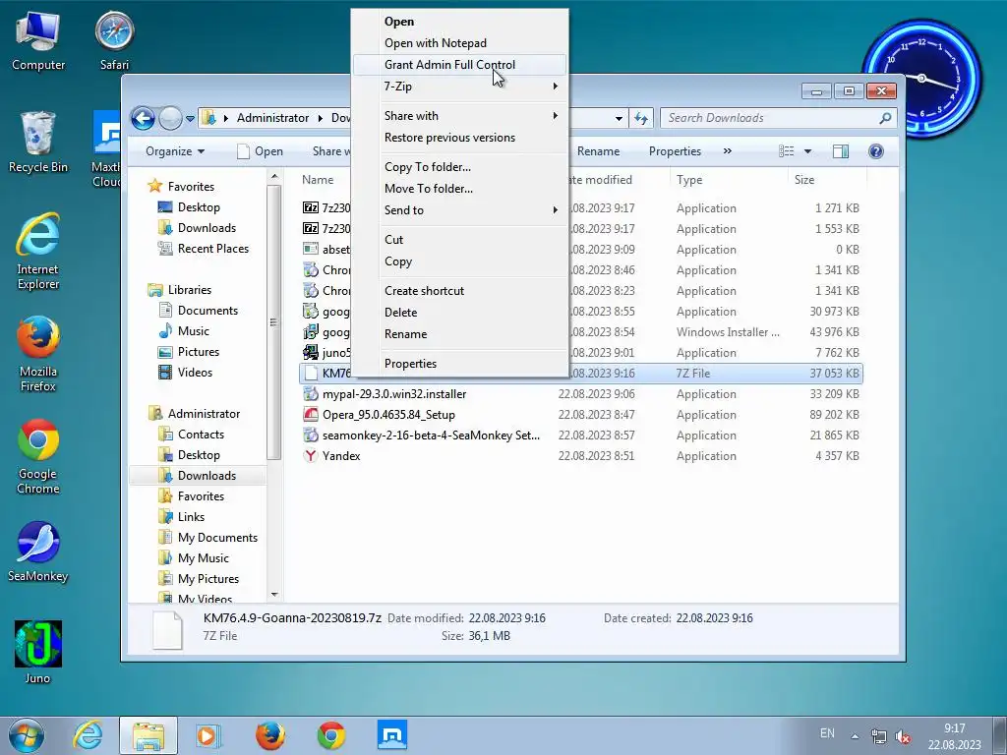1007x755 pixels.
Task: Show more toolbar commands chevron
Action: (x=727, y=151)
